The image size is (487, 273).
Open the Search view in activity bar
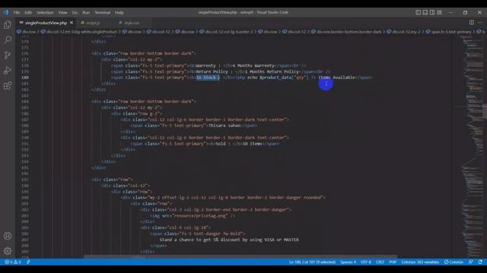(x=8, y=39)
